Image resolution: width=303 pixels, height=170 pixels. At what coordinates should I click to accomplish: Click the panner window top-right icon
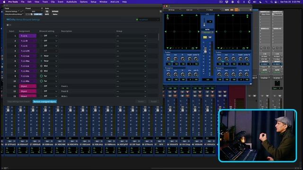pos(250,10)
